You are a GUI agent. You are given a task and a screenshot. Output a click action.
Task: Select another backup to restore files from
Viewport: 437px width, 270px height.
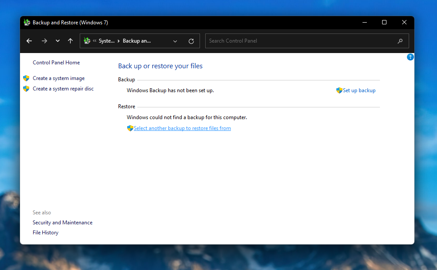(x=182, y=128)
